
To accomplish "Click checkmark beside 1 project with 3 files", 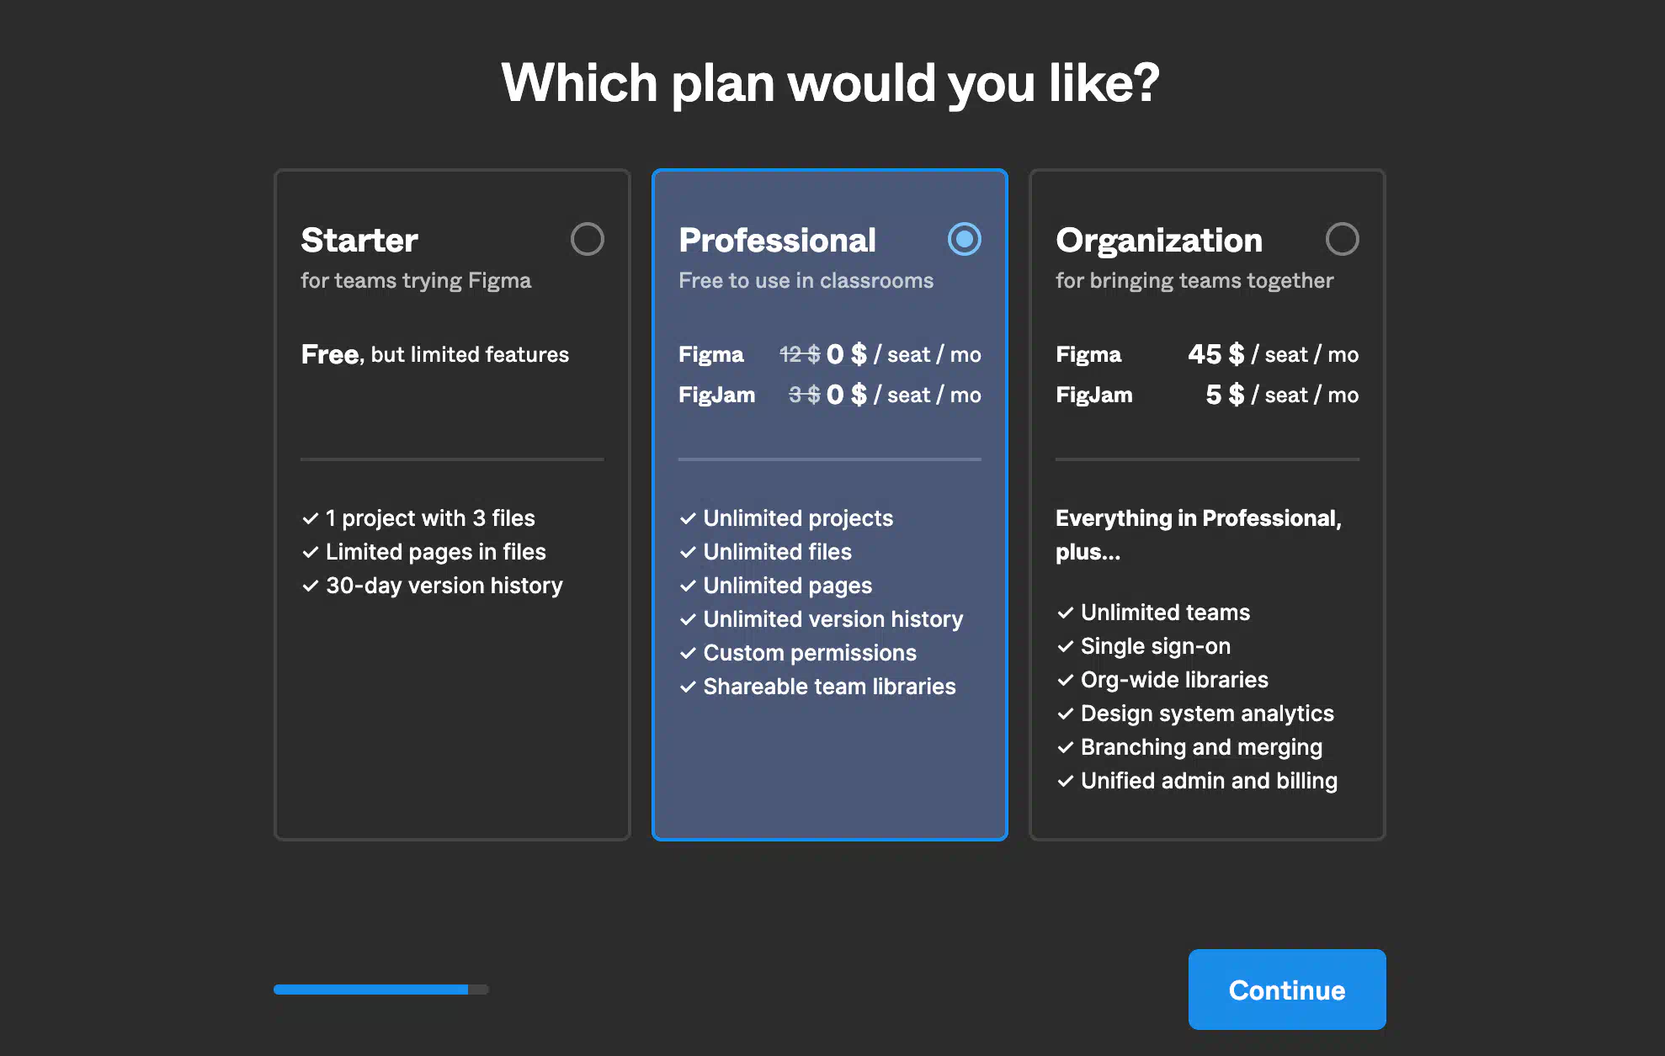I will point(310,518).
